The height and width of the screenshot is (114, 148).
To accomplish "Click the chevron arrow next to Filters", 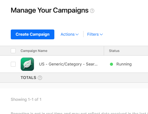I will click(x=101, y=34).
